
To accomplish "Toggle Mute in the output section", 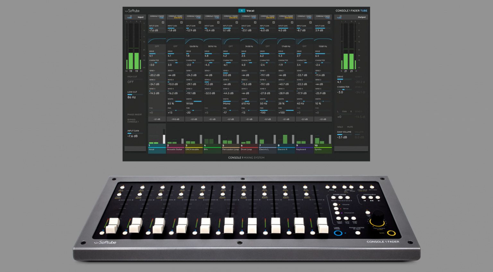I will pos(350,127).
